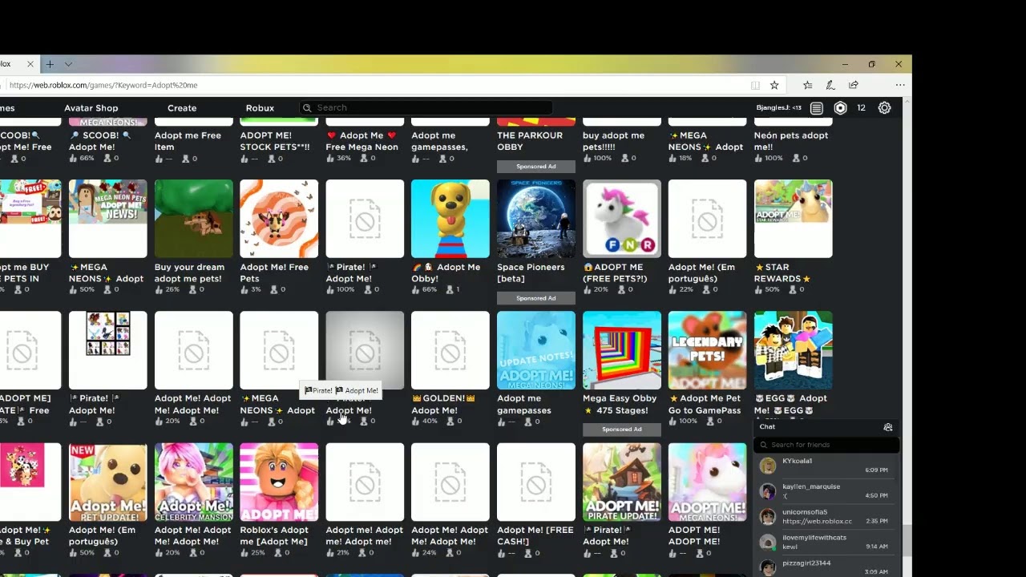
Task: Open EGG Adopt Me game thumbnail
Action: pyautogui.click(x=793, y=350)
